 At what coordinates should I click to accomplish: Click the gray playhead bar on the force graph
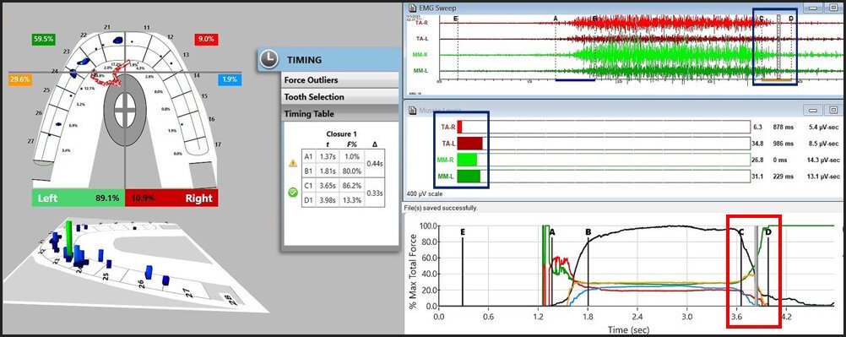[x=756, y=266]
